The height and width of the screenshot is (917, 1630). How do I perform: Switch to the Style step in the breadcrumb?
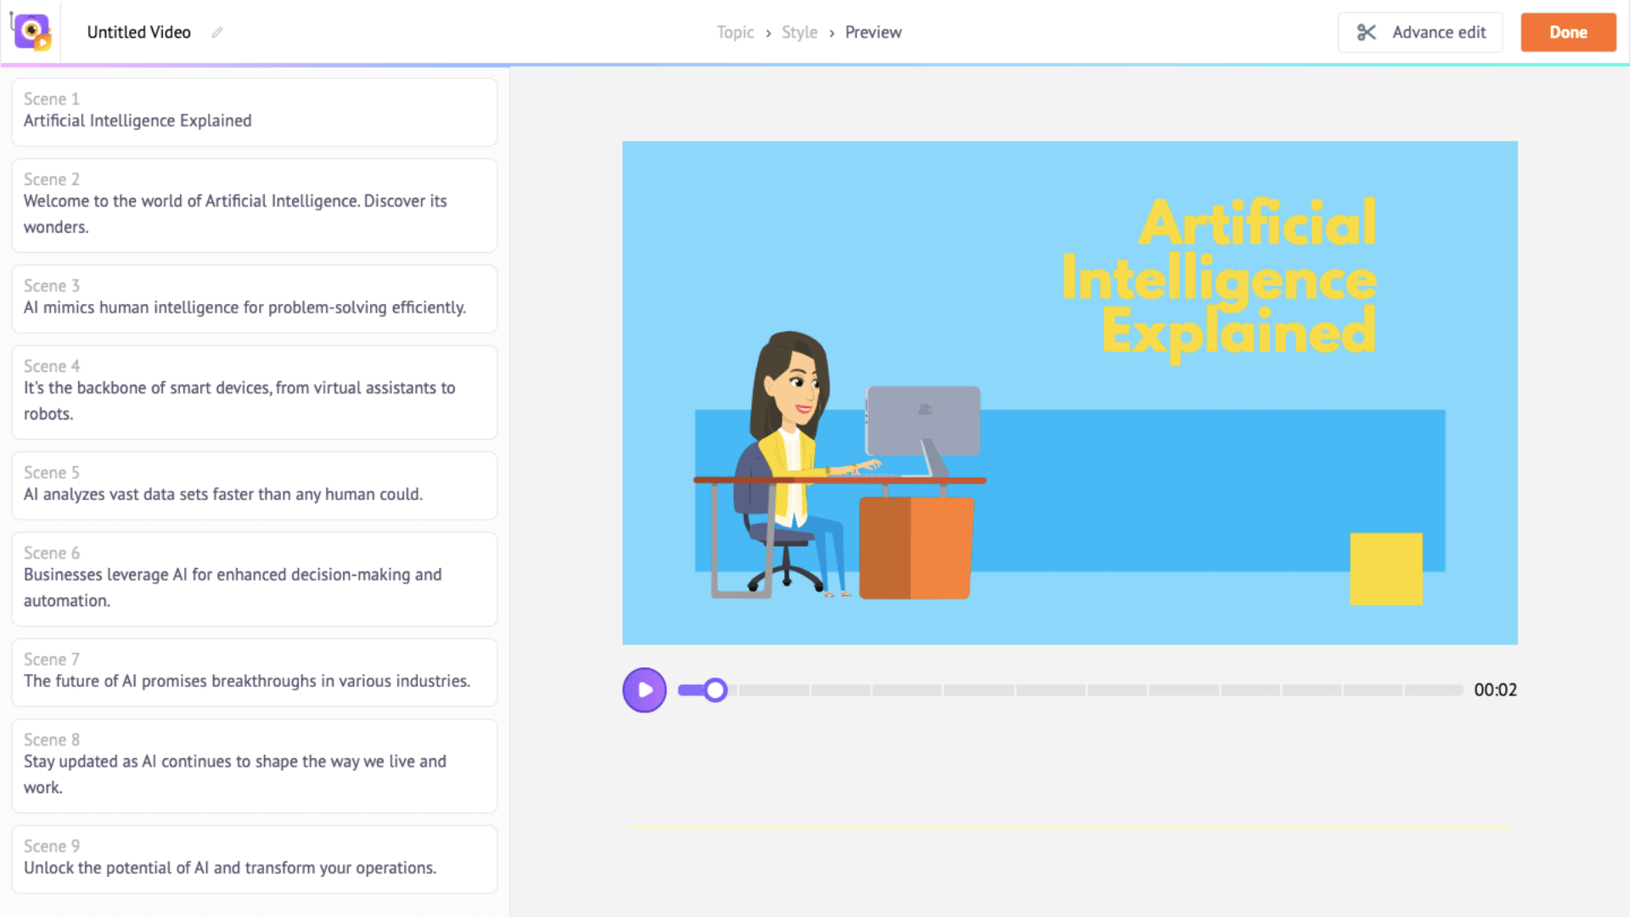(x=799, y=32)
